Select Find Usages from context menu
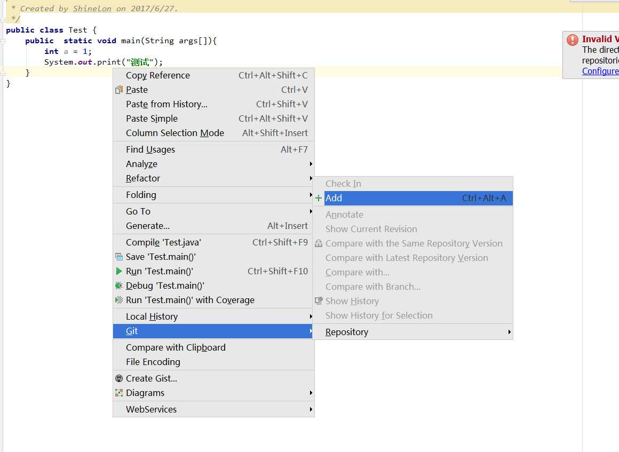The image size is (619, 452). pos(150,149)
